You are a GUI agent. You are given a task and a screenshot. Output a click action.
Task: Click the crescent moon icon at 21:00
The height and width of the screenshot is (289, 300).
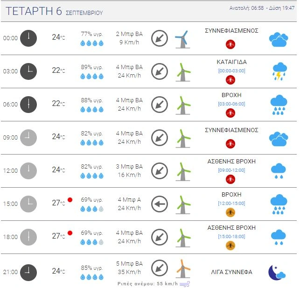277,272
